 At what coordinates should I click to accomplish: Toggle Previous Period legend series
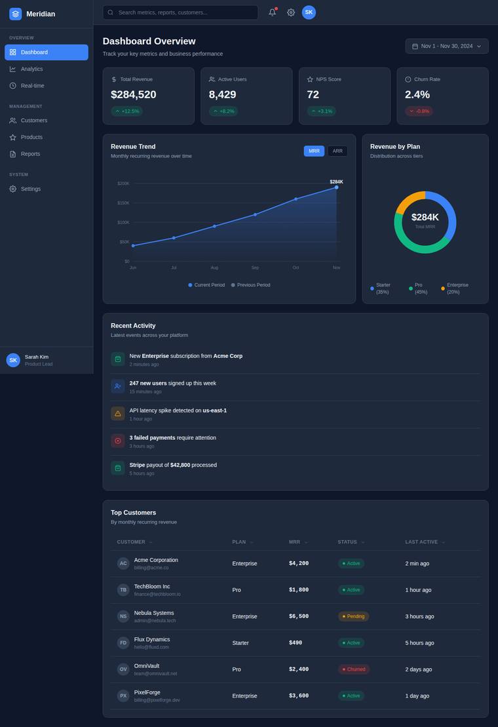tap(250, 285)
